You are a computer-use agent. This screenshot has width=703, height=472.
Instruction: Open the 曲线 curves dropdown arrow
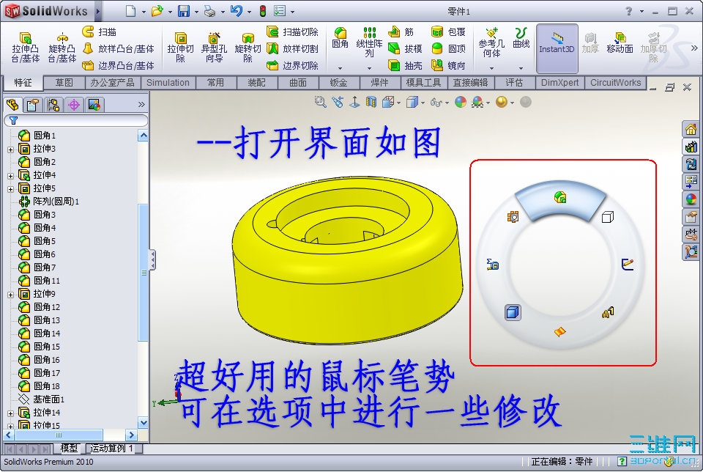click(x=521, y=68)
